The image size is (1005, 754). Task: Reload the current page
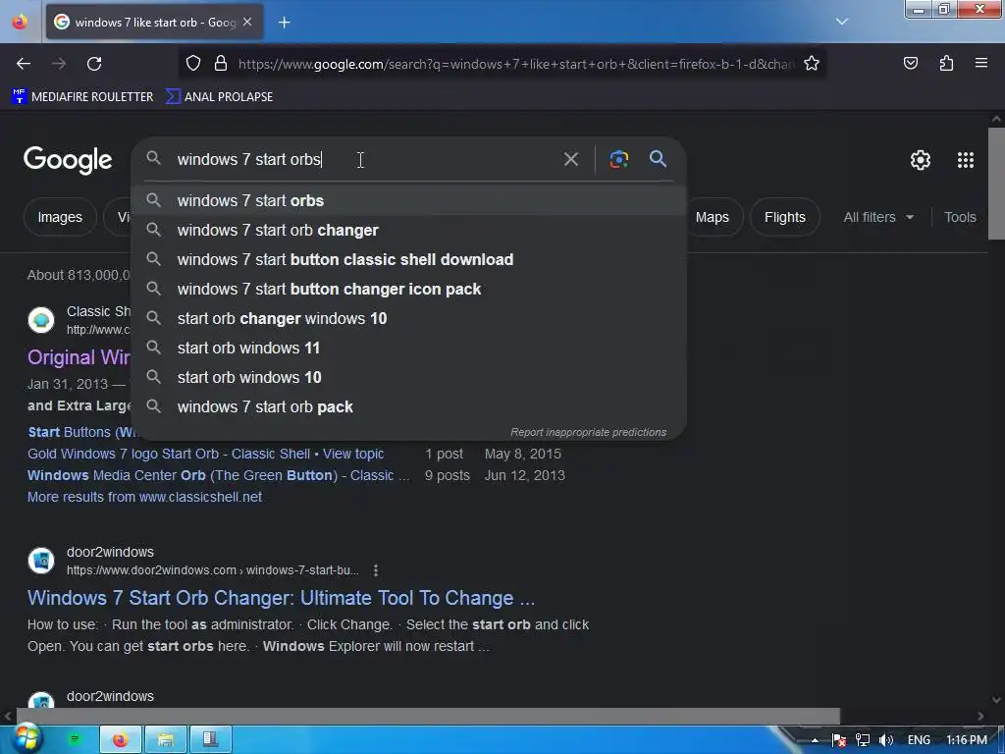pyautogui.click(x=94, y=64)
